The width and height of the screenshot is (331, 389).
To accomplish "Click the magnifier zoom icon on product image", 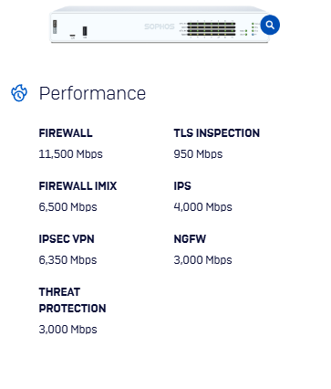I will pos(270,25).
